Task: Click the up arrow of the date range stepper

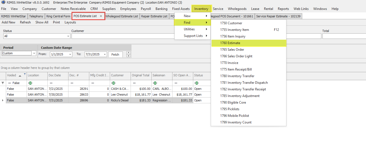Action: (128, 53)
